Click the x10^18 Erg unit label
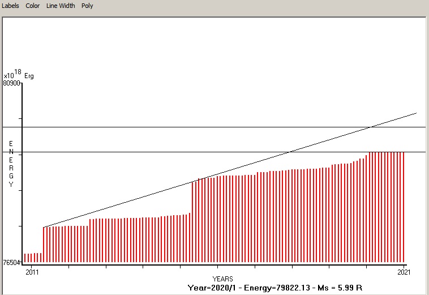429x295 pixels. [19, 74]
